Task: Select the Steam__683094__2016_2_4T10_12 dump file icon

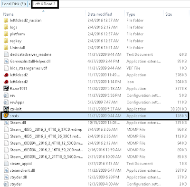Action: click(x=6, y=143)
